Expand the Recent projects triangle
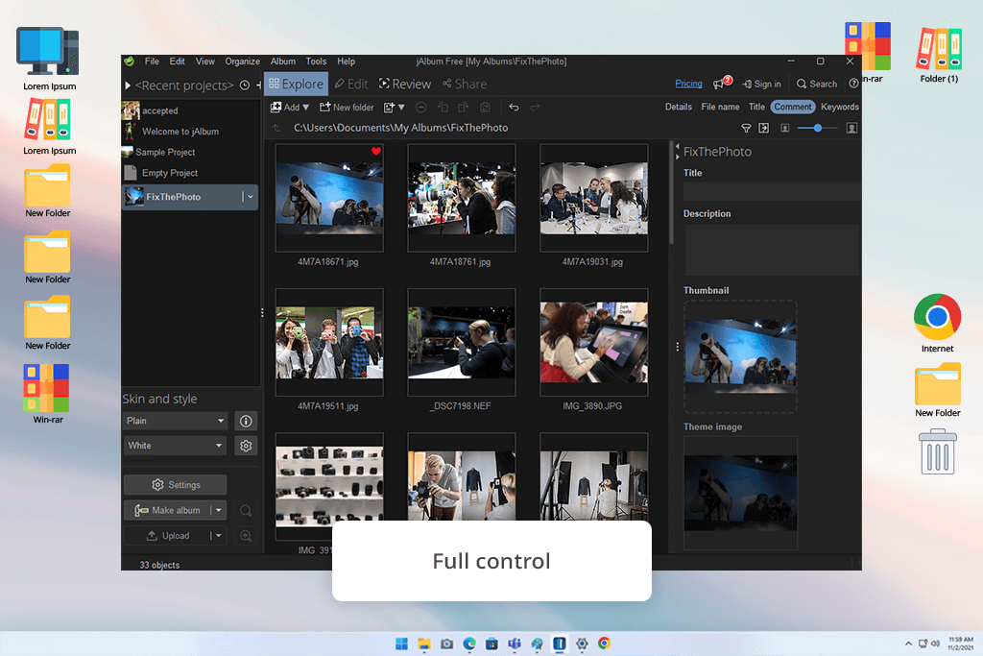The image size is (983, 656). point(128,85)
